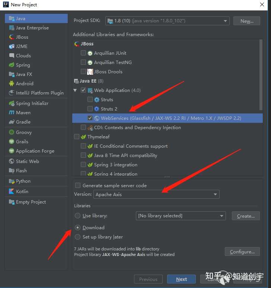Select the Java project type icon
271x288 pixels.
12,19
